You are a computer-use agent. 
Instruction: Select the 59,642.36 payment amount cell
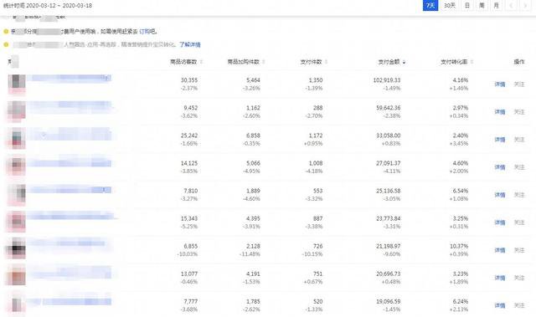pos(389,108)
